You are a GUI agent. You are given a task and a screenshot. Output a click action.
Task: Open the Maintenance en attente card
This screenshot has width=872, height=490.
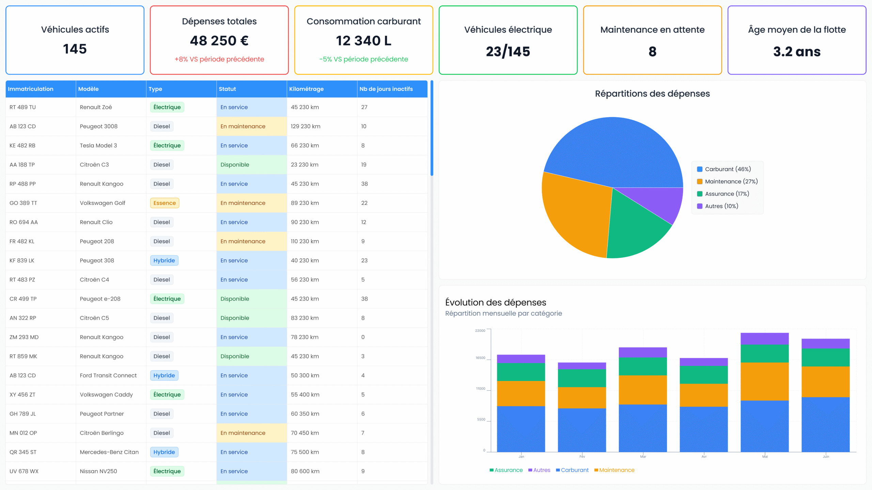click(652, 40)
